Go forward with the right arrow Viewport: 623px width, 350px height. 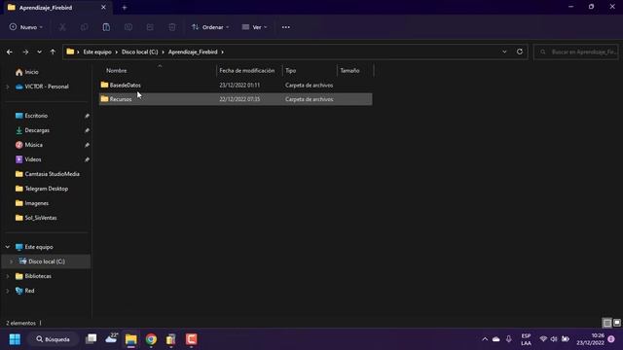coord(25,52)
